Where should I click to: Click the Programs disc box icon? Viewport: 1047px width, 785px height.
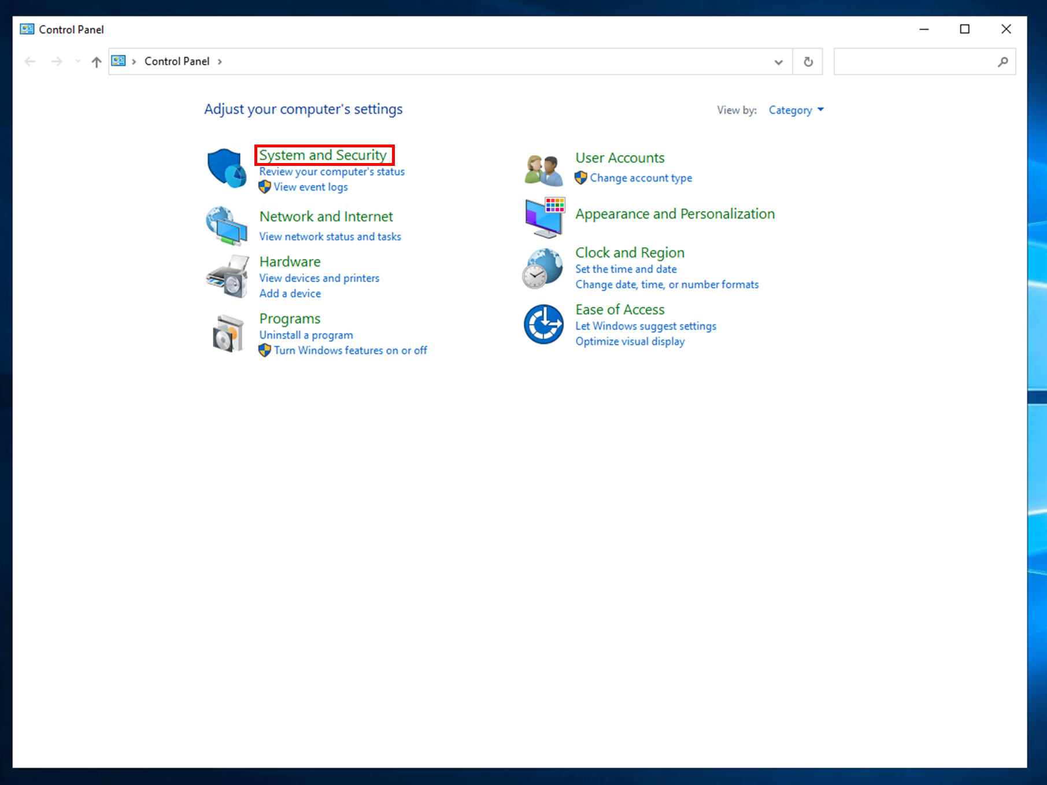pyautogui.click(x=228, y=334)
